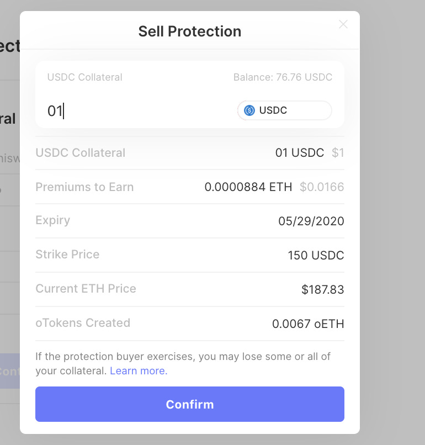Click the 01 USDC collateral summary value
Image resolution: width=425 pixels, height=445 pixels.
(x=299, y=153)
